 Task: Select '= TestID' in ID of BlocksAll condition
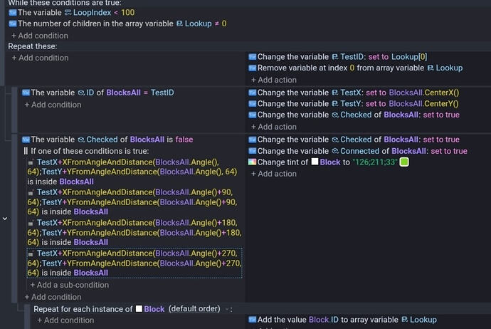(159, 93)
